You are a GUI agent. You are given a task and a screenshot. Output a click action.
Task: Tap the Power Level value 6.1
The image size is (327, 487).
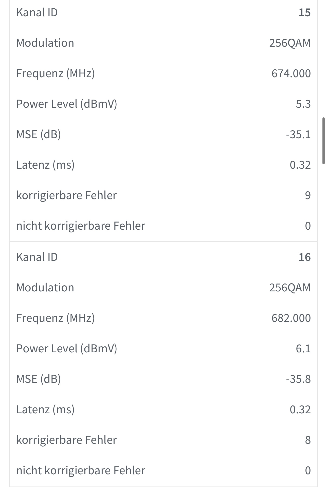tap(303, 349)
